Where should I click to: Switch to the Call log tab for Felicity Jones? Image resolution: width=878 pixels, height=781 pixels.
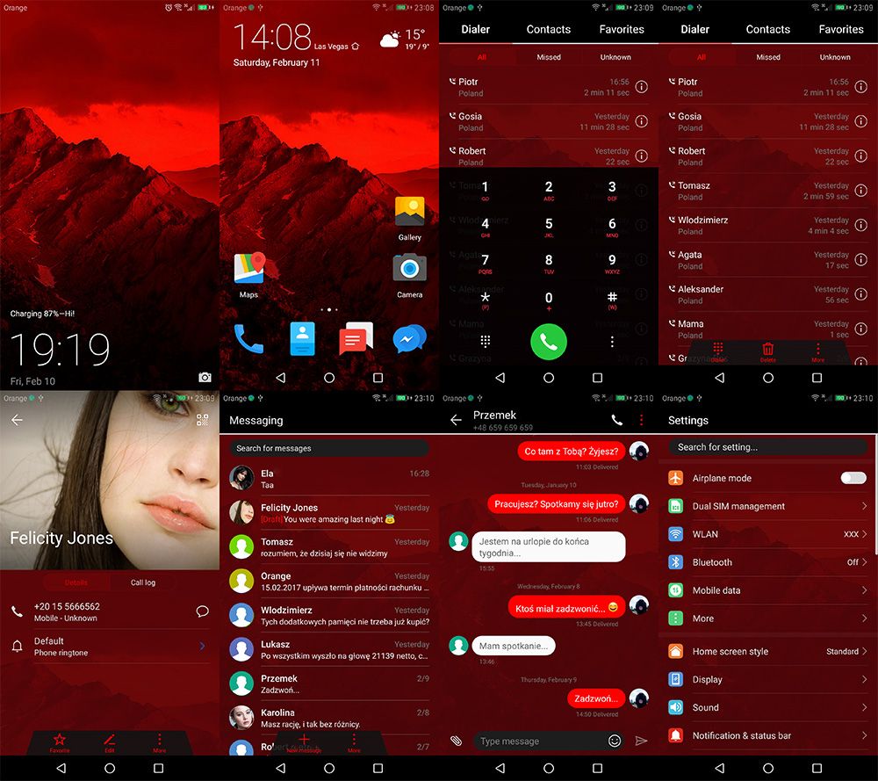click(x=143, y=582)
